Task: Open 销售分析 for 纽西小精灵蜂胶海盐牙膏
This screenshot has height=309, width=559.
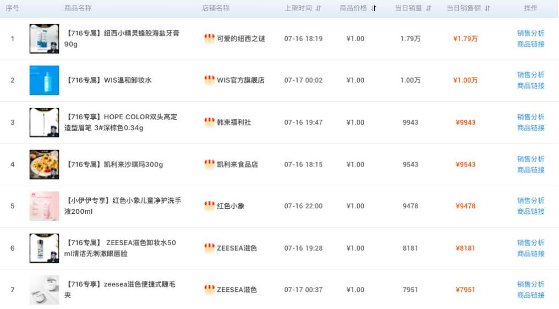Action: click(530, 33)
